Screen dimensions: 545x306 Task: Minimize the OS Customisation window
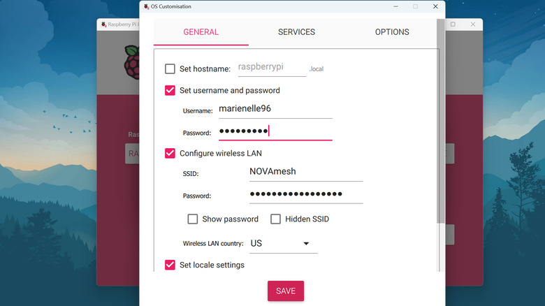(x=395, y=6)
